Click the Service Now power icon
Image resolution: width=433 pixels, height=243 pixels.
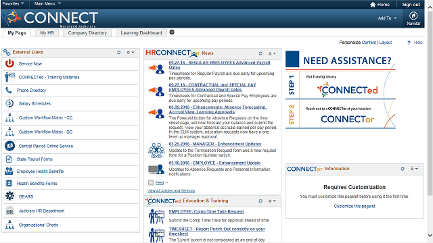(9, 63)
